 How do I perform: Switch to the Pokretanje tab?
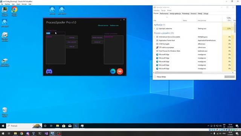186,14
